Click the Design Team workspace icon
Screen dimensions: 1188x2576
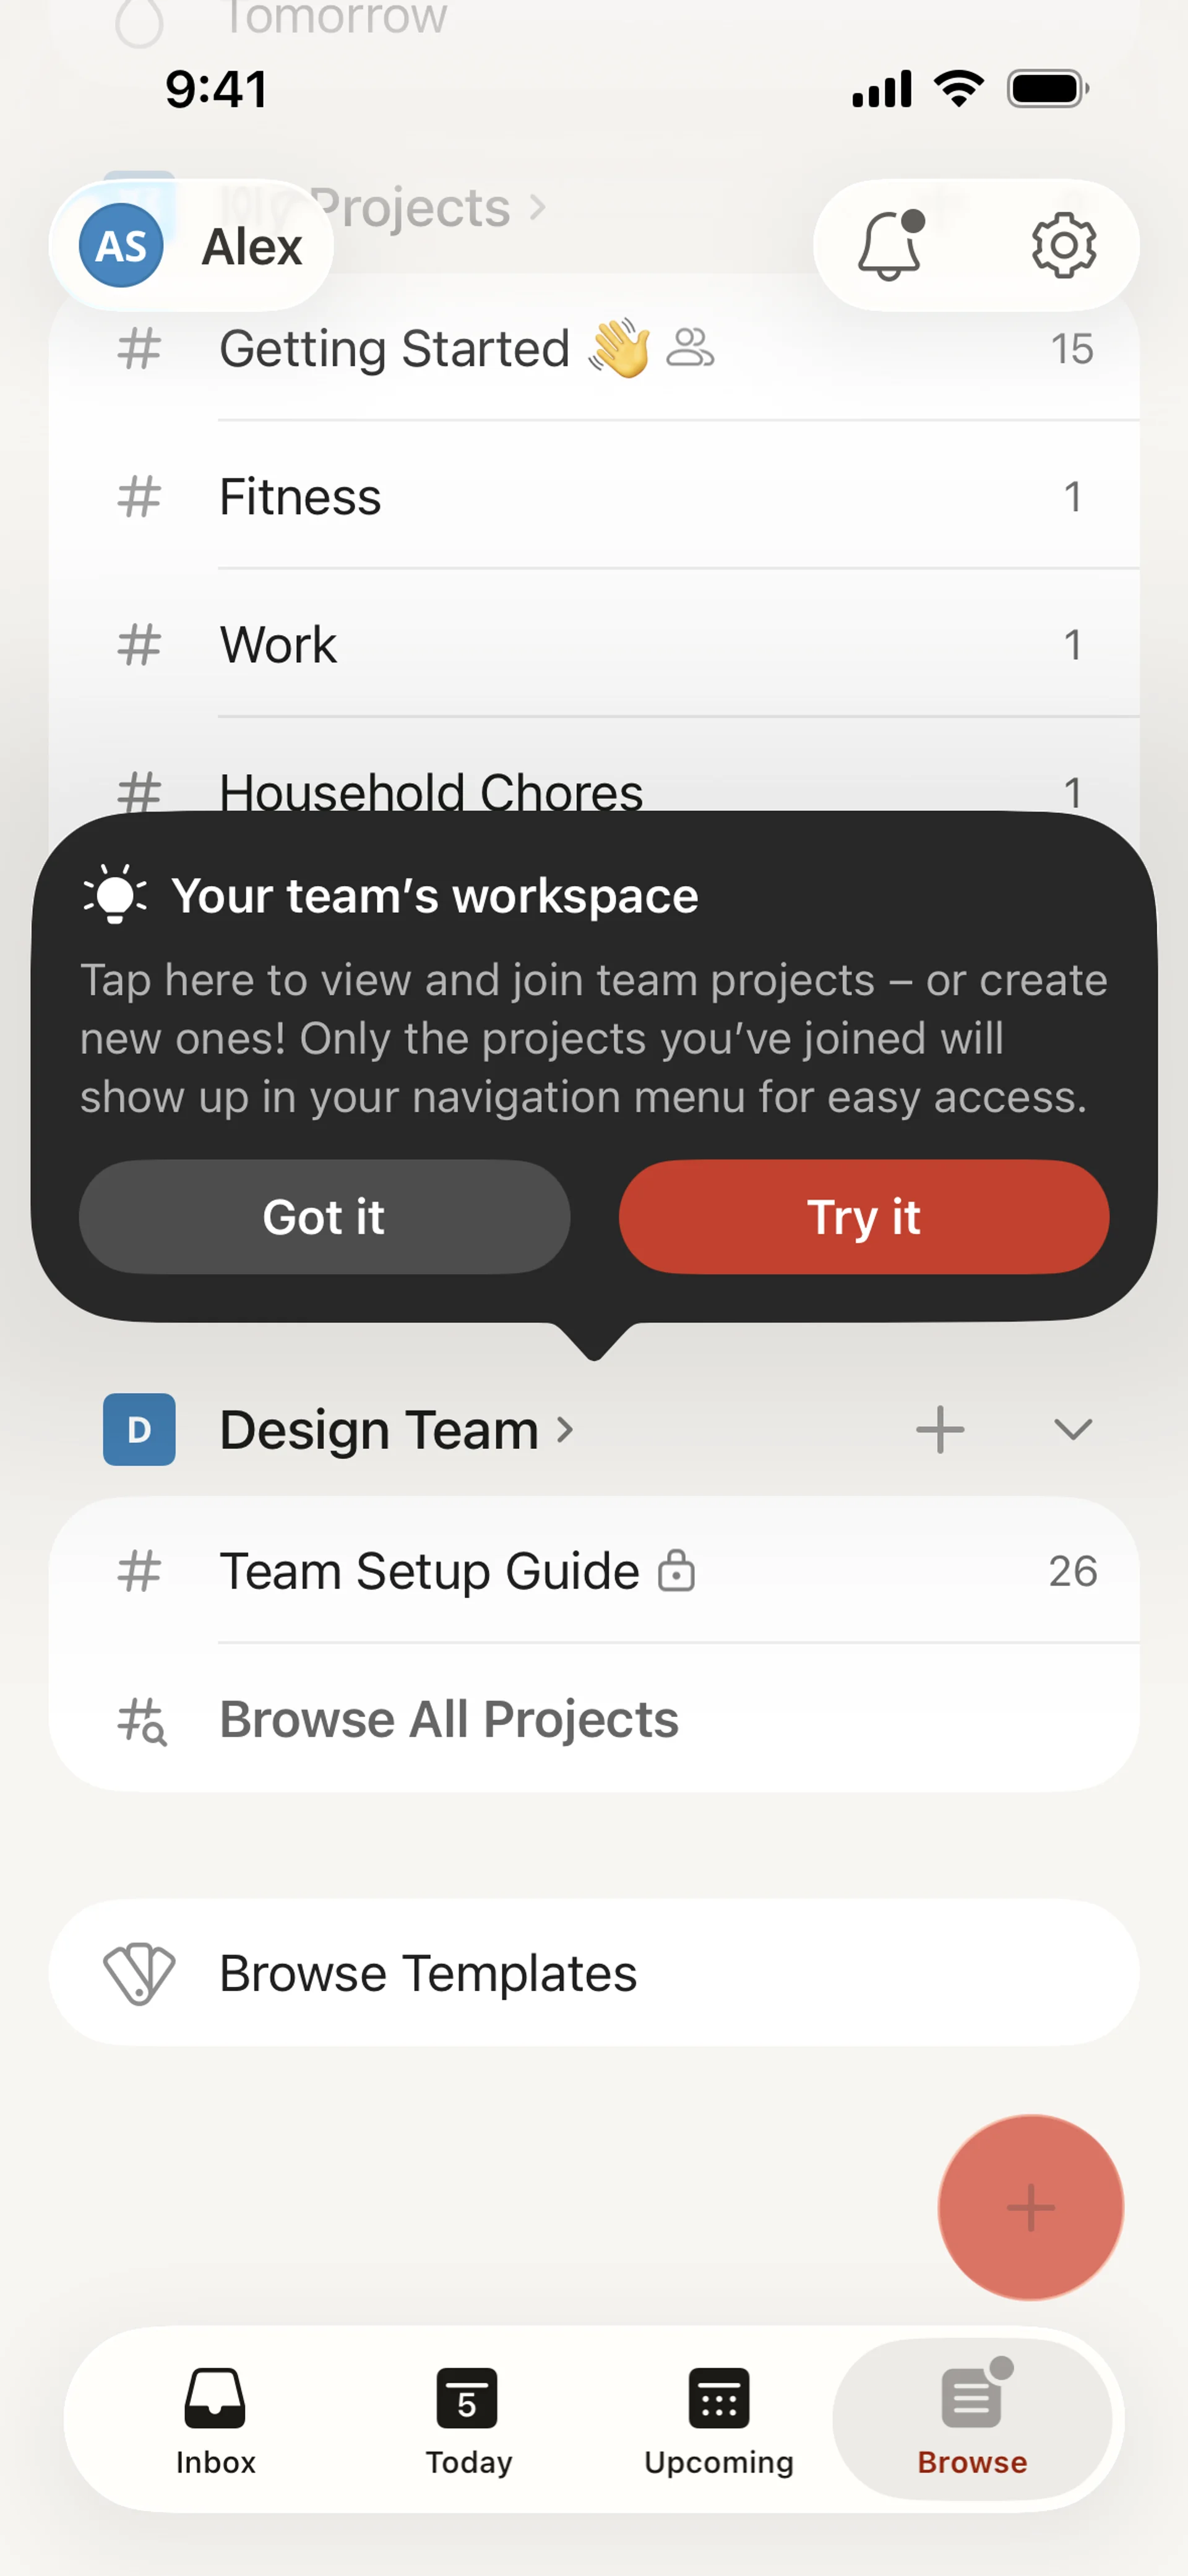click(139, 1429)
